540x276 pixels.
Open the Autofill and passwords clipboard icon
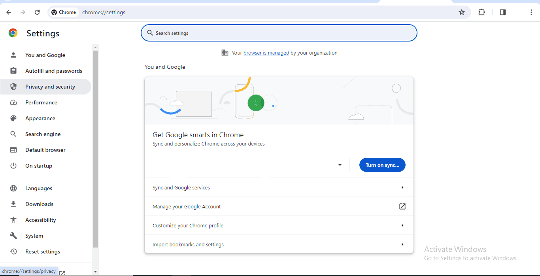point(13,71)
